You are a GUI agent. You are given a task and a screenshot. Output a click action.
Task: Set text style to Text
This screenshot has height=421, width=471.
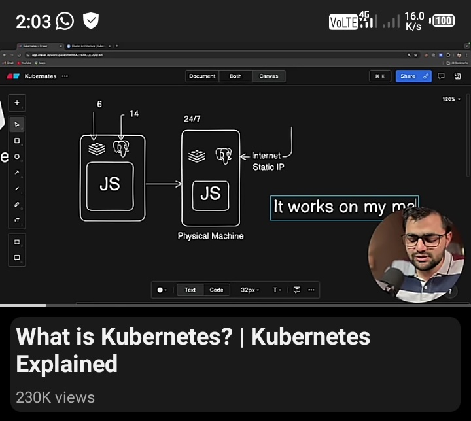coord(190,290)
